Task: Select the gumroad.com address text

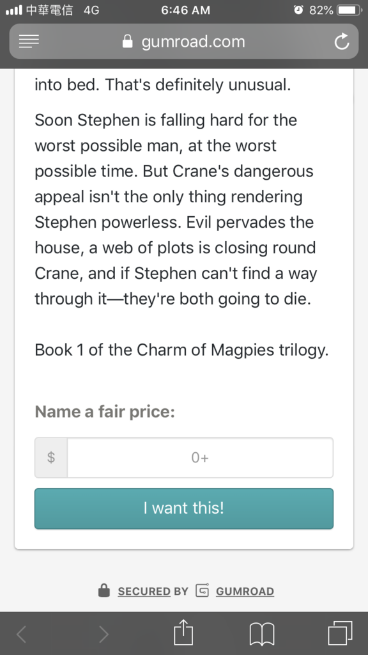Action: pyautogui.click(x=193, y=42)
